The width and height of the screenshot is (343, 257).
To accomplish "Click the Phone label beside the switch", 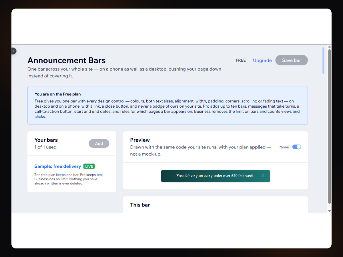I will pos(284,147).
